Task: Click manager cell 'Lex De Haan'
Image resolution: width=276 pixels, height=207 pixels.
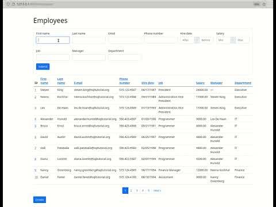Action: click(218, 119)
